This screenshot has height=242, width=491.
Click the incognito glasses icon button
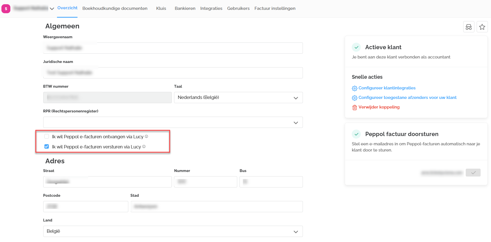tap(469, 27)
